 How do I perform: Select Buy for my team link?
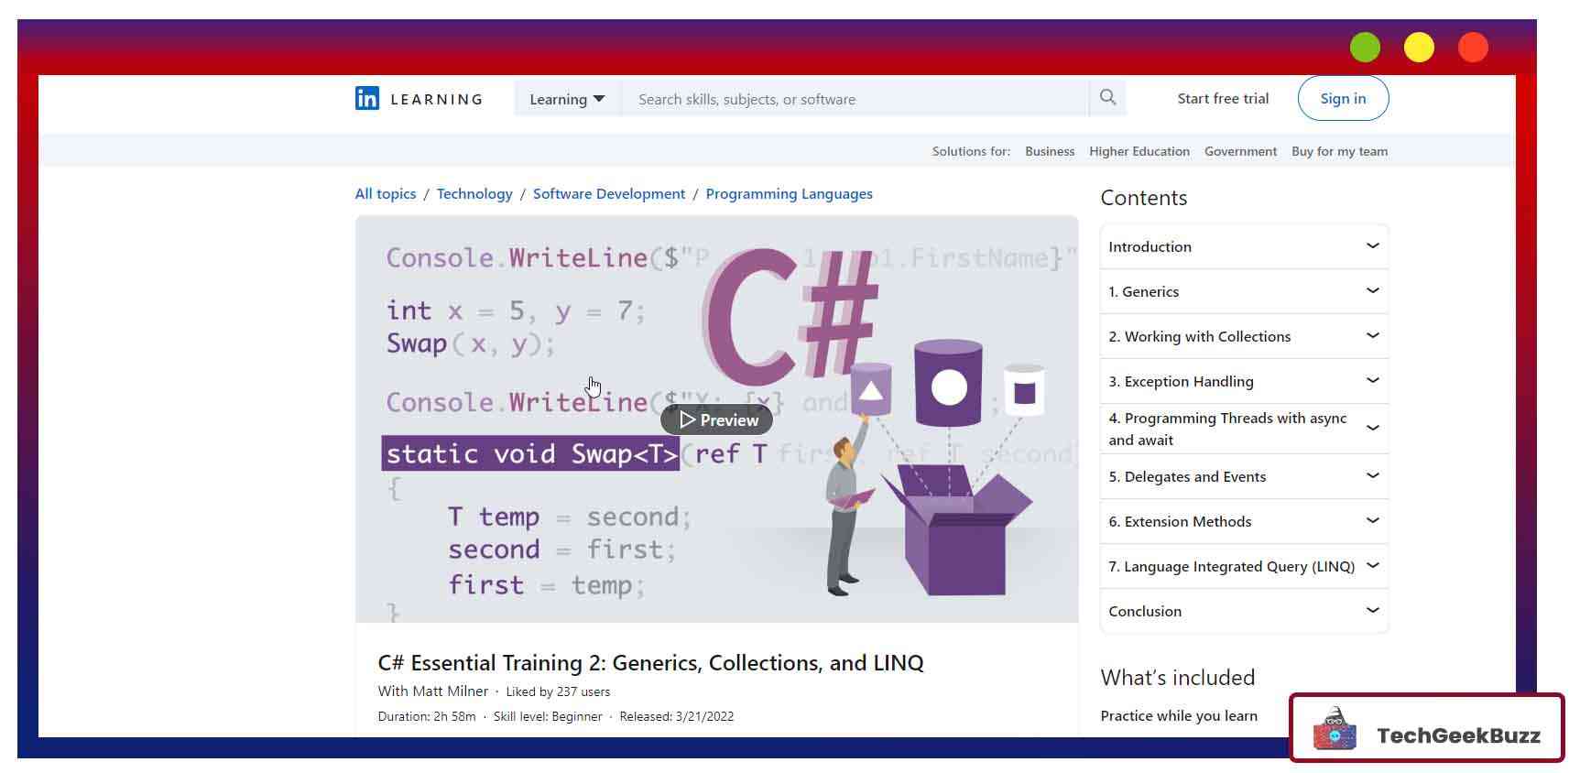(x=1339, y=152)
